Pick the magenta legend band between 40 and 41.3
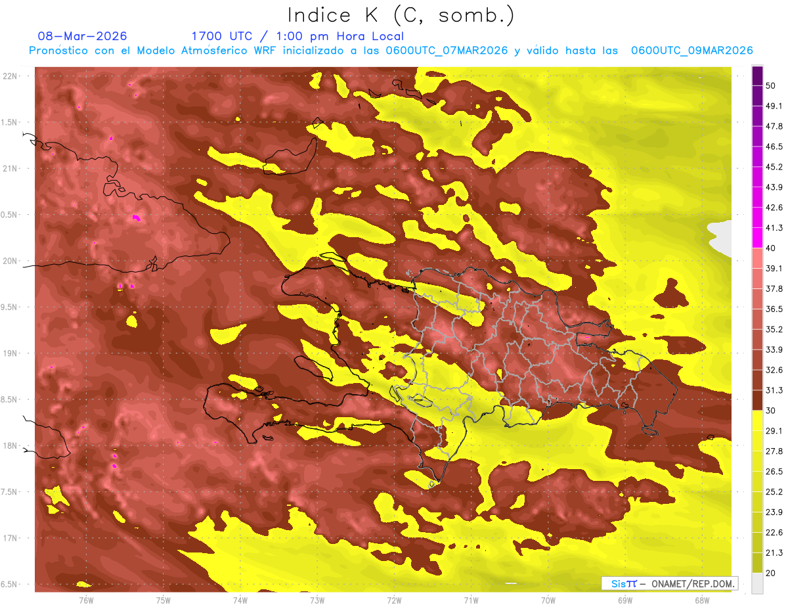This screenshot has height=609, width=788. pyautogui.click(x=757, y=238)
